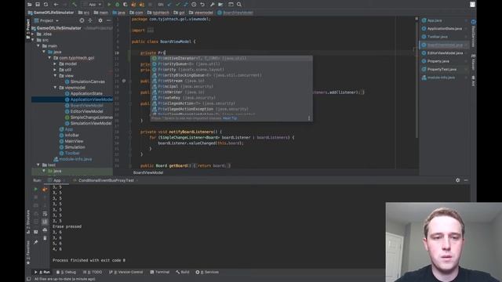Click the Open folder icon in the toolbar
Image resolution: width=502 pixels, height=282 pixels.
pyautogui.click(x=30, y=5)
